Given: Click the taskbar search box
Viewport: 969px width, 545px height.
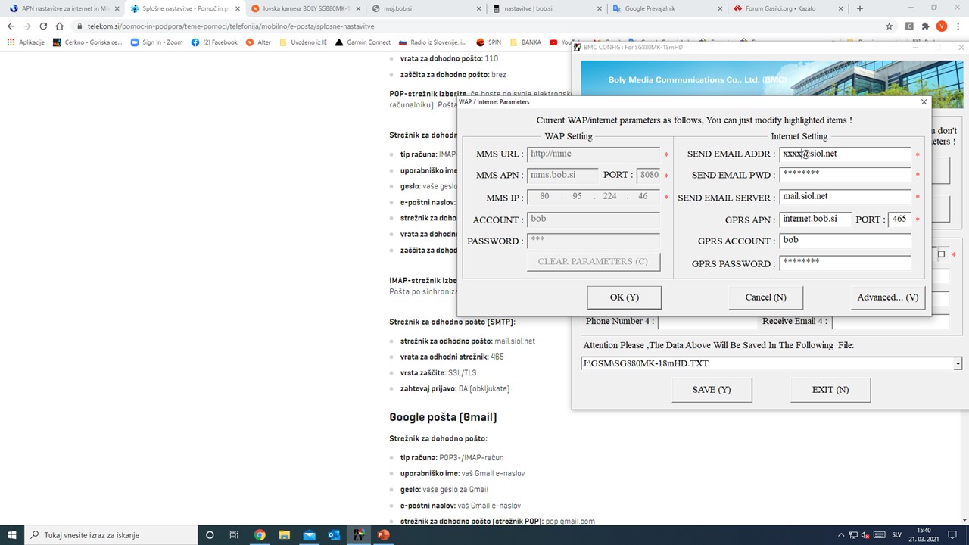Looking at the screenshot, I should [x=110, y=534].
